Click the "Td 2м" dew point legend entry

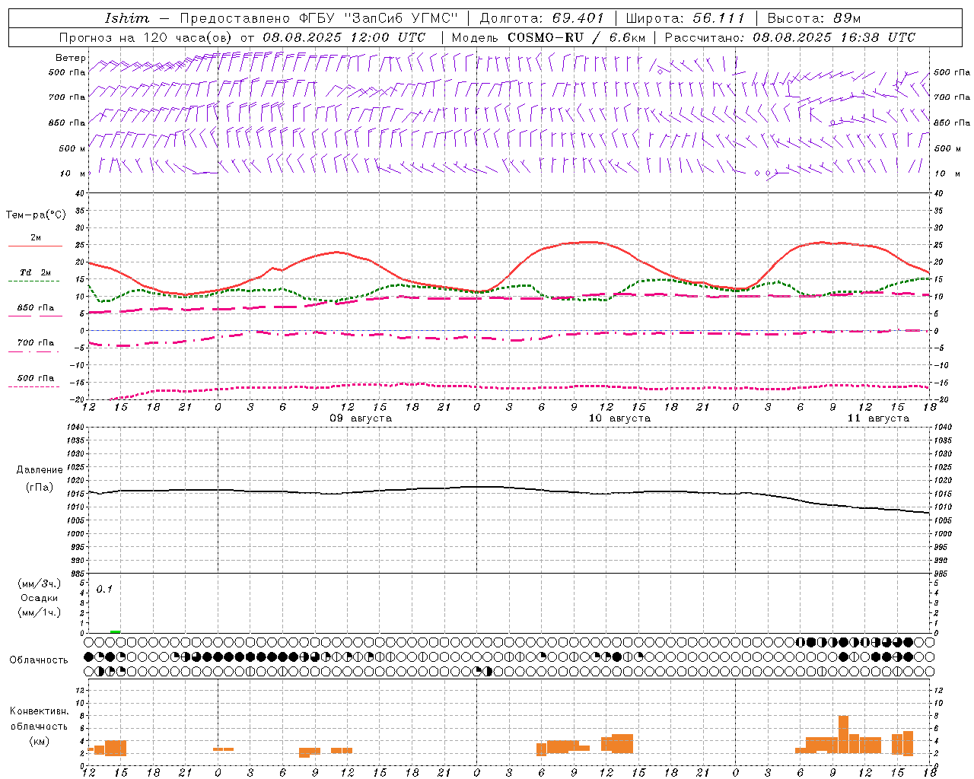click(x=36, y=272)
